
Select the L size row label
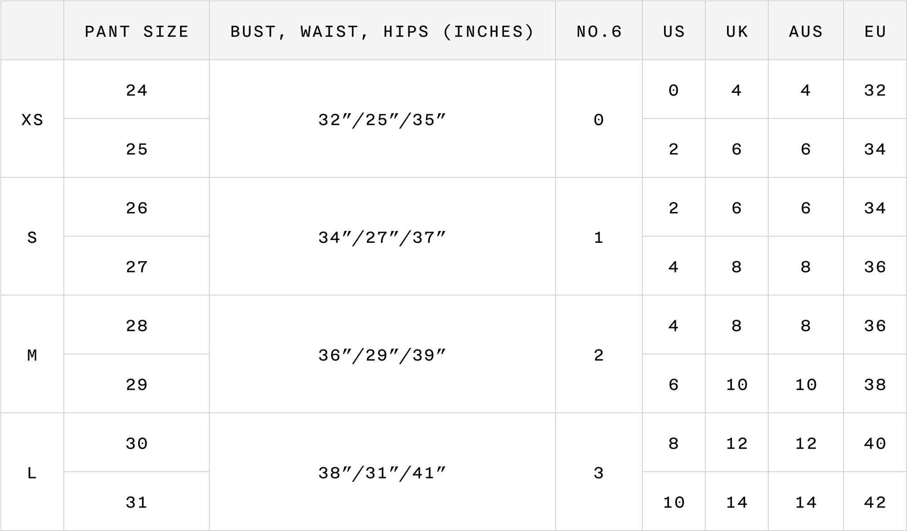(x=32, y=473)
